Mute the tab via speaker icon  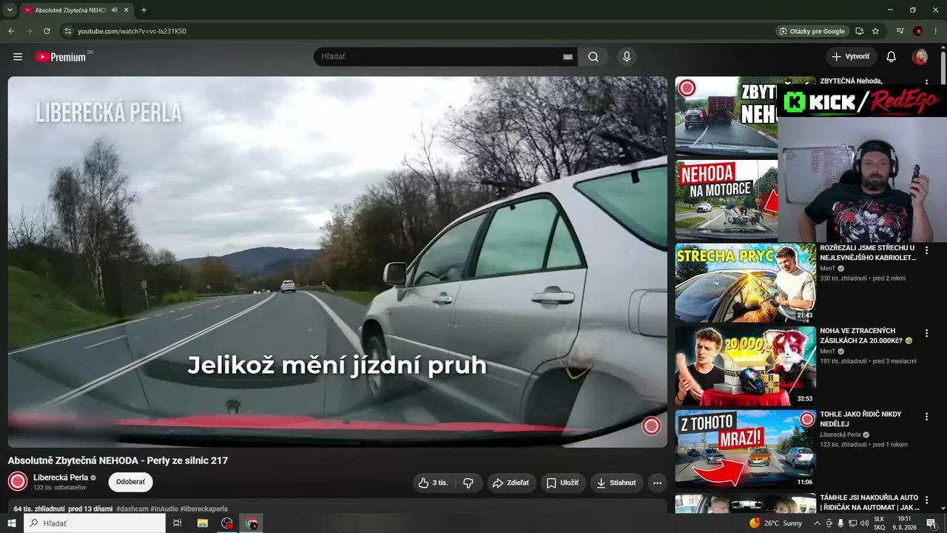point(115,10)
